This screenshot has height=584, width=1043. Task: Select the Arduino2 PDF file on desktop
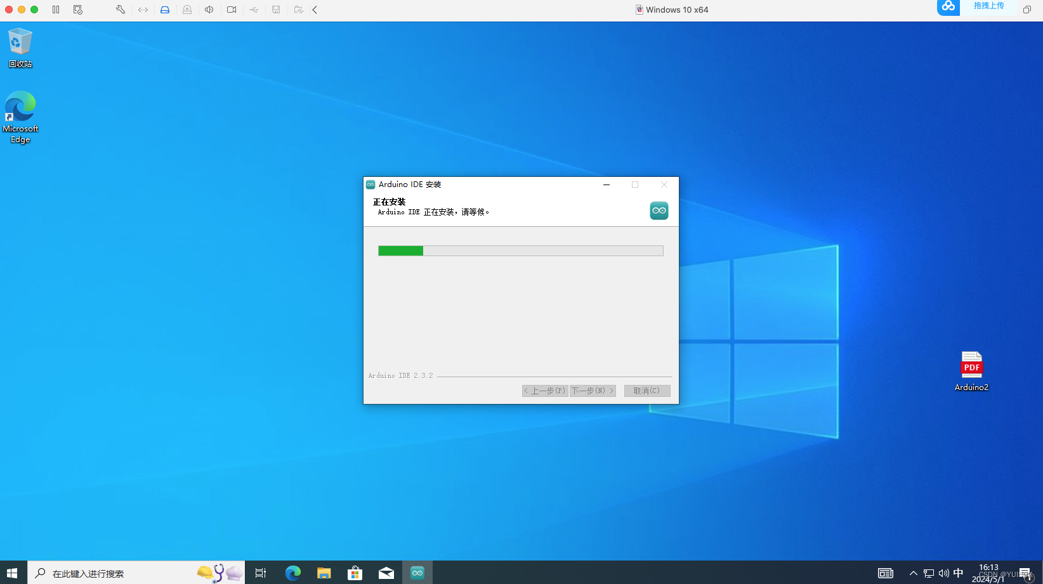click(x=971, y=372)
